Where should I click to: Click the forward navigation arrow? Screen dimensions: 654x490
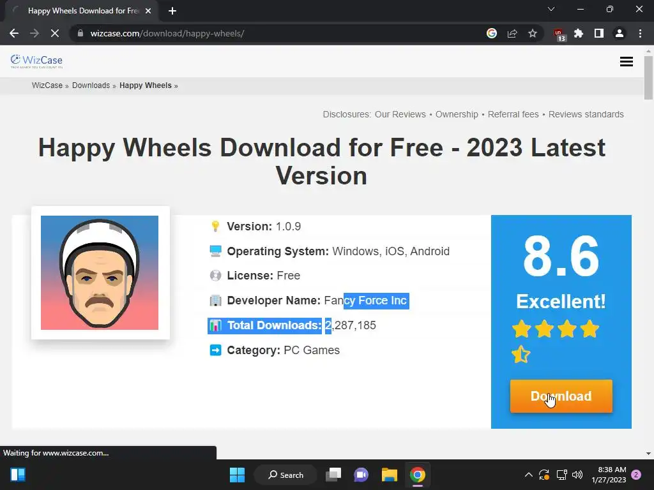[34, 33]
